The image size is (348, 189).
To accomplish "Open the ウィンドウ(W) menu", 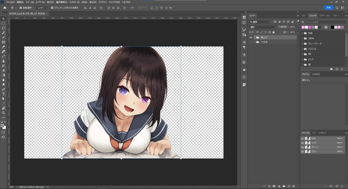I will (115, 2).
